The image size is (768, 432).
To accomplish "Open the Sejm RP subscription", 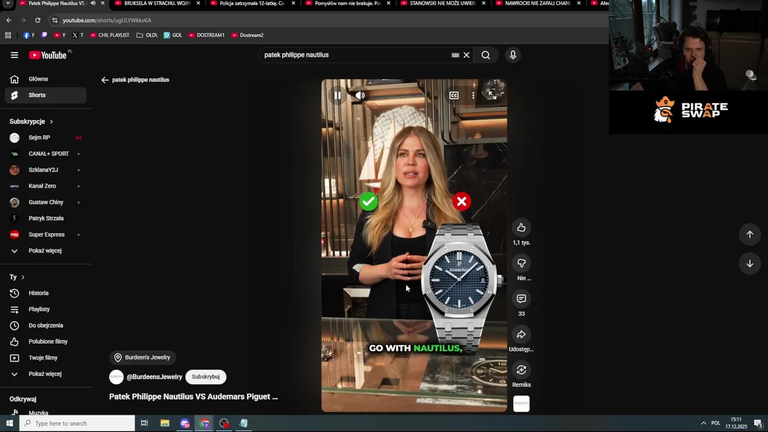I will point(46,138).
